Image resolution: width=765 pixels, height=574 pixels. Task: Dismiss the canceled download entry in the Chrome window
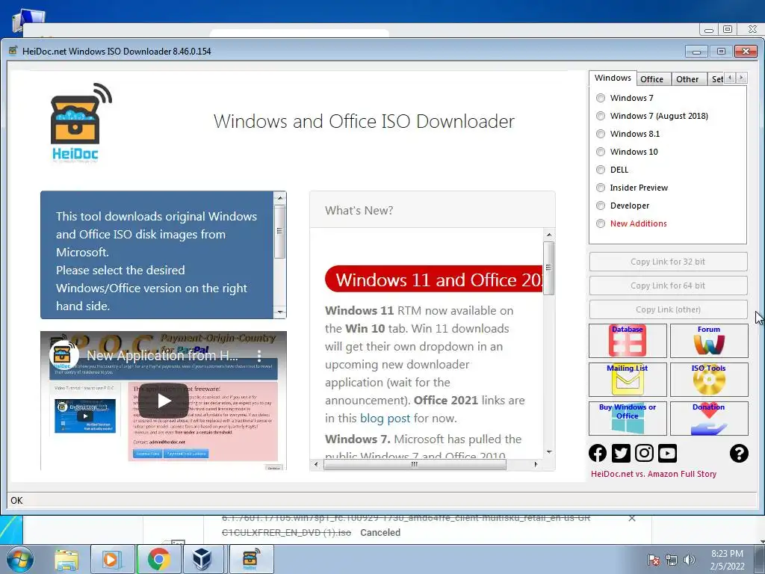[632, 519]
